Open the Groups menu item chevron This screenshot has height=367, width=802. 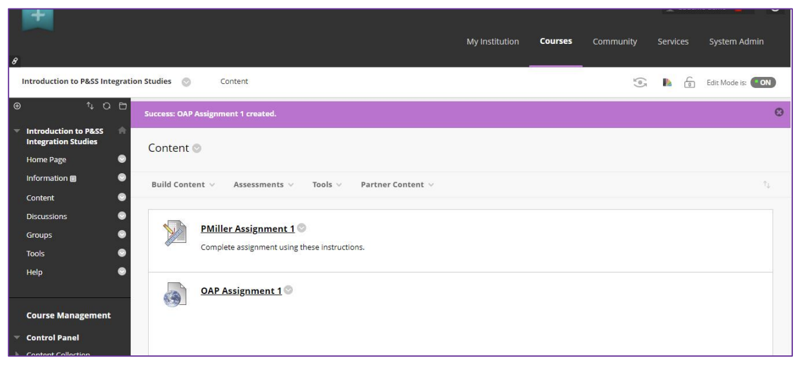(122, 235)
